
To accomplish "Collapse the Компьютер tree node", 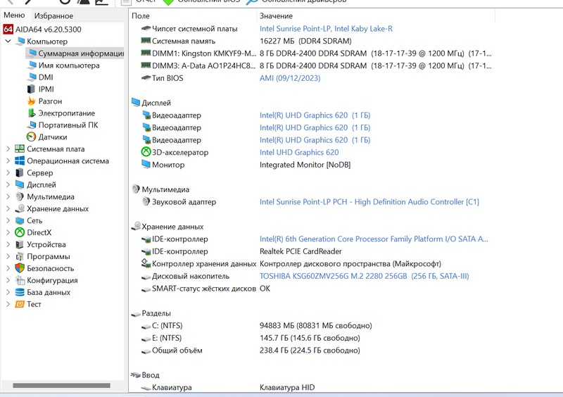I will pos(8,42).
